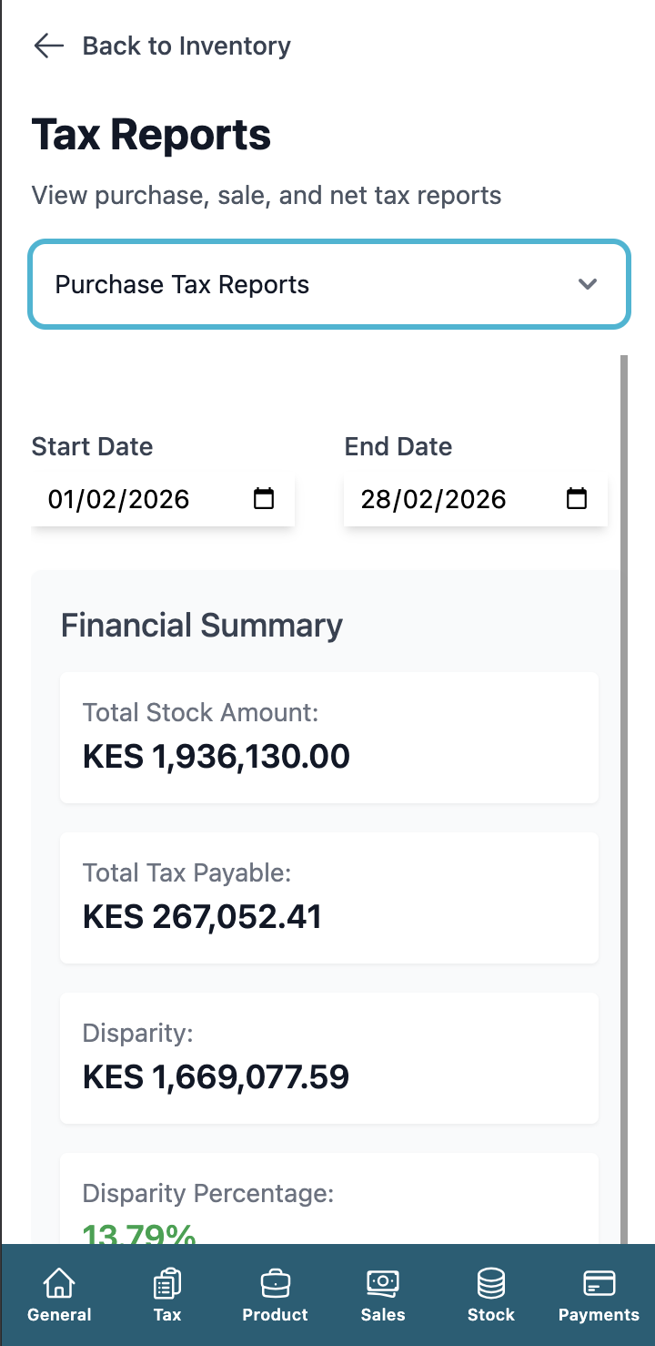
Task: Expand the Purchase Tax Reports chevron
Action: click(x=587, y=284)
